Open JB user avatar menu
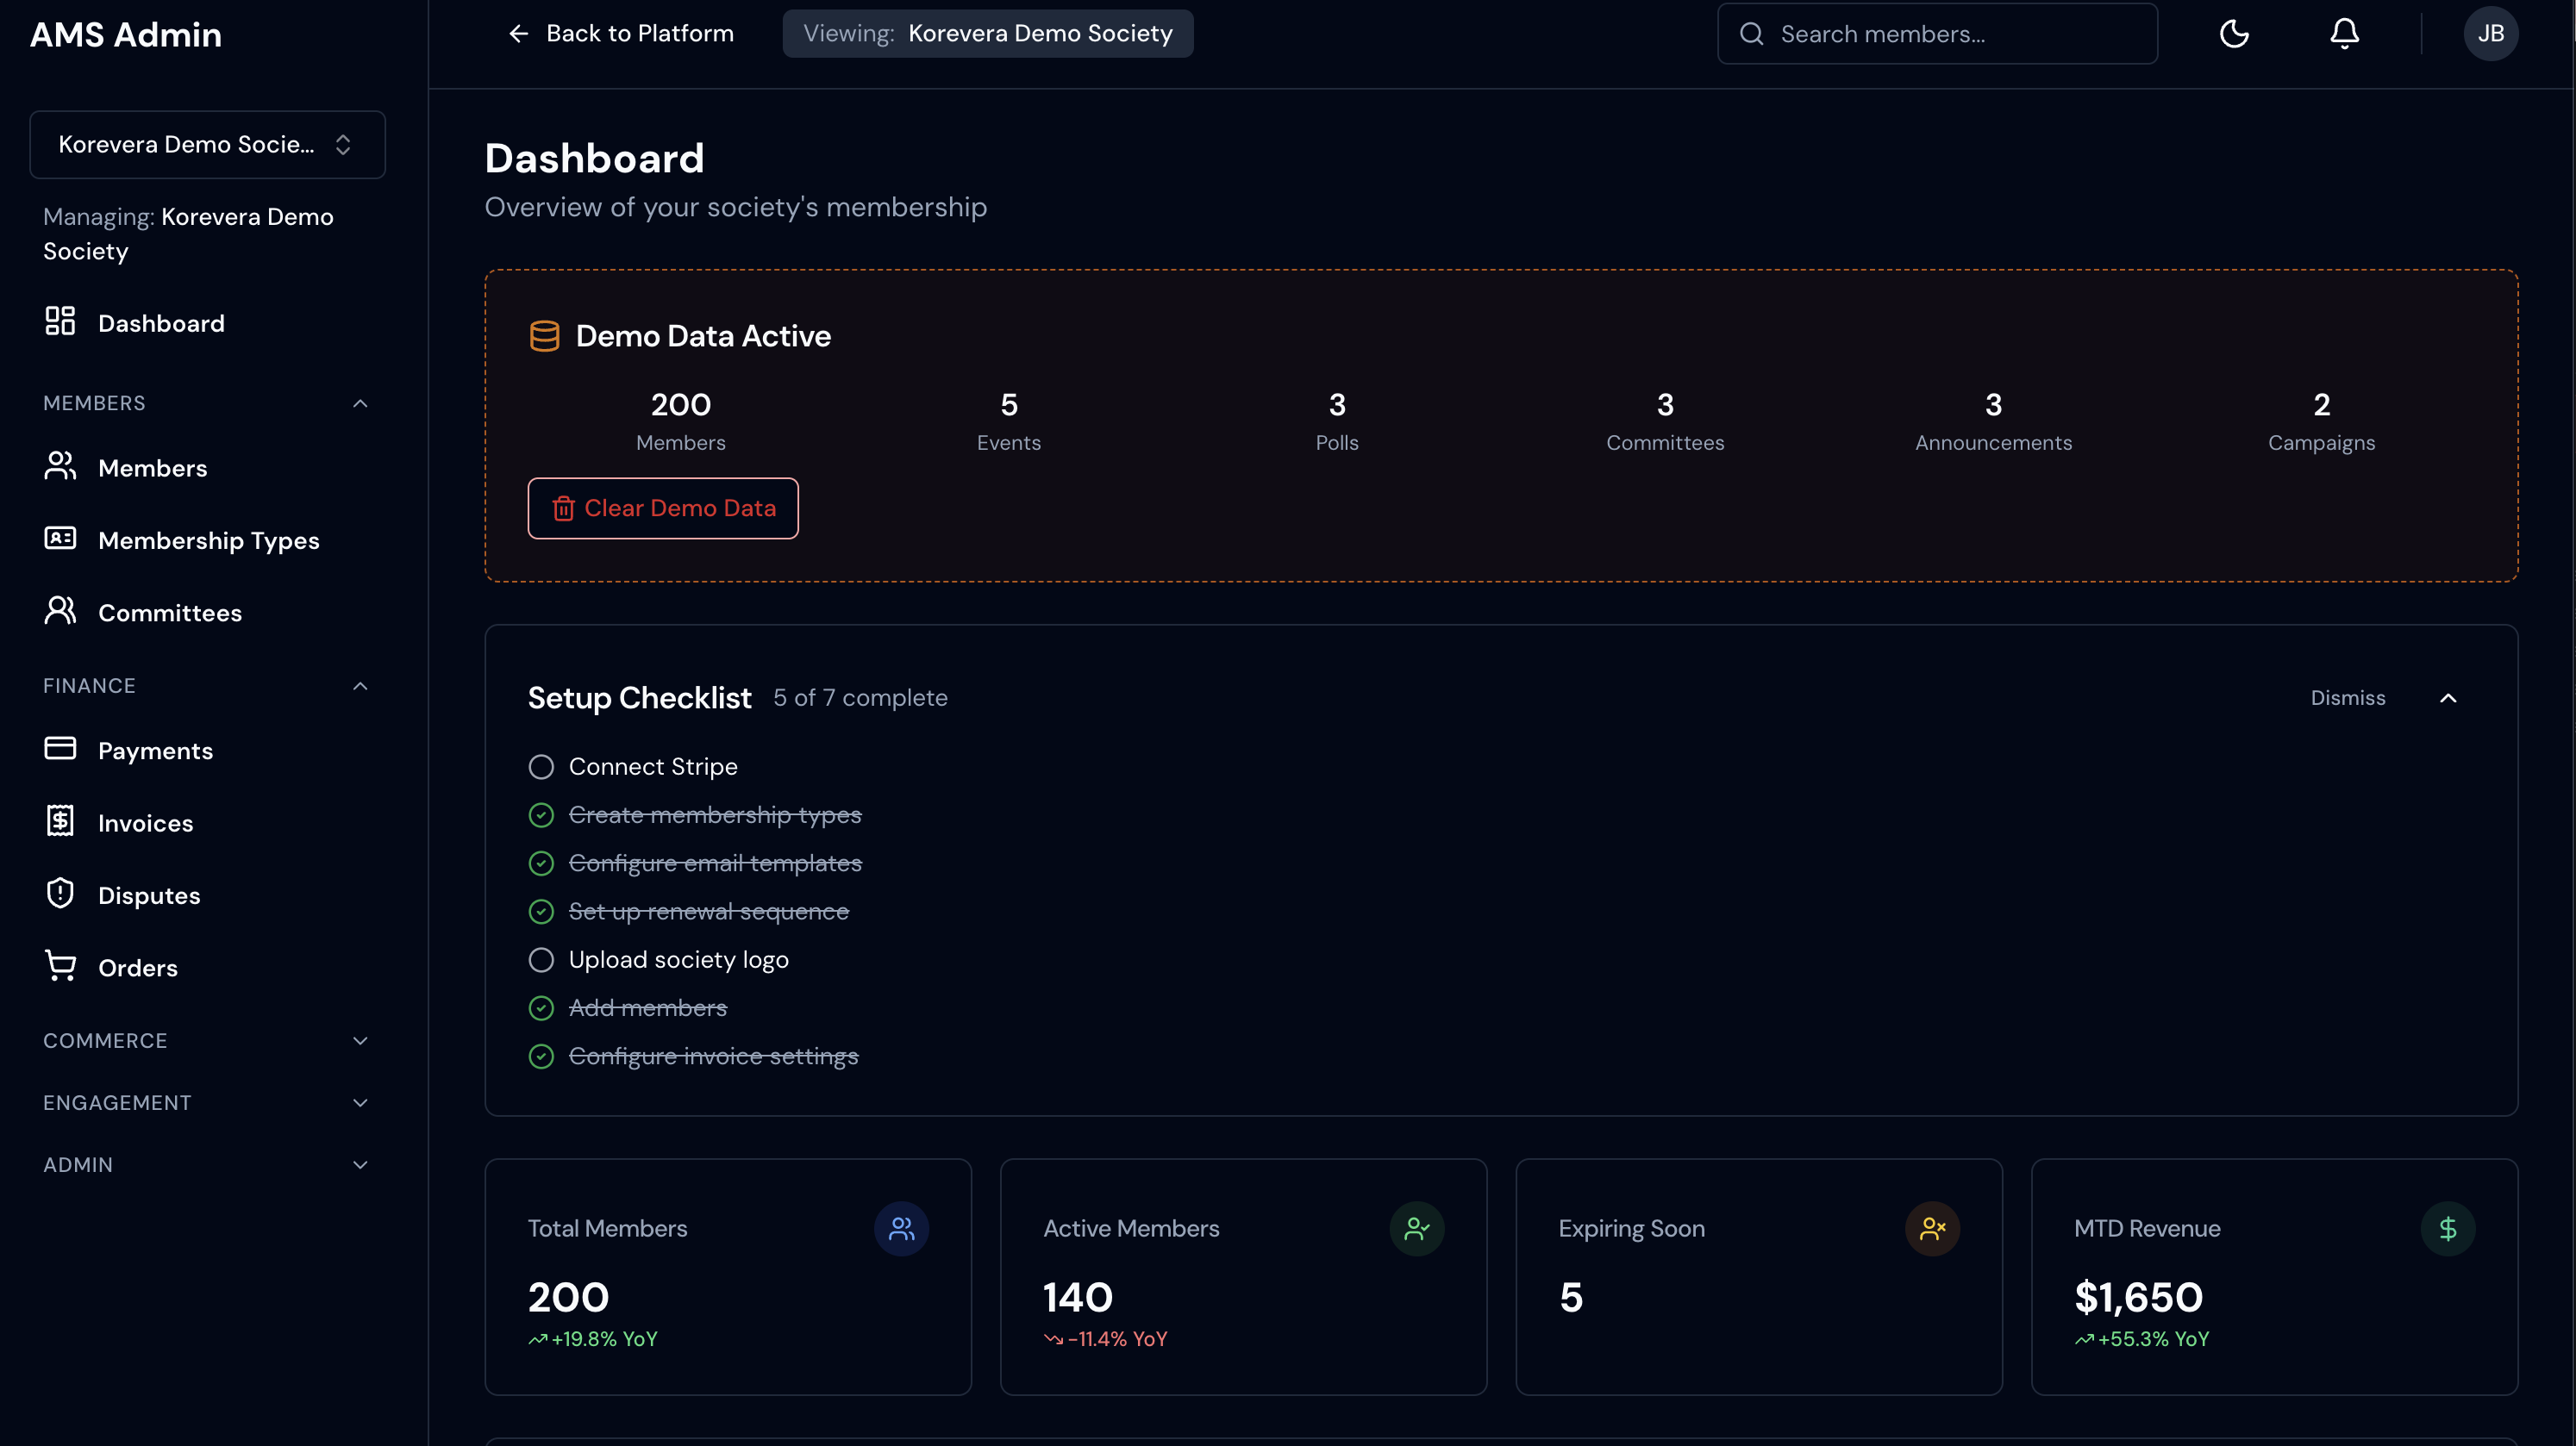This screenshot has height=1446, width=2576. tap(2490, 34)
